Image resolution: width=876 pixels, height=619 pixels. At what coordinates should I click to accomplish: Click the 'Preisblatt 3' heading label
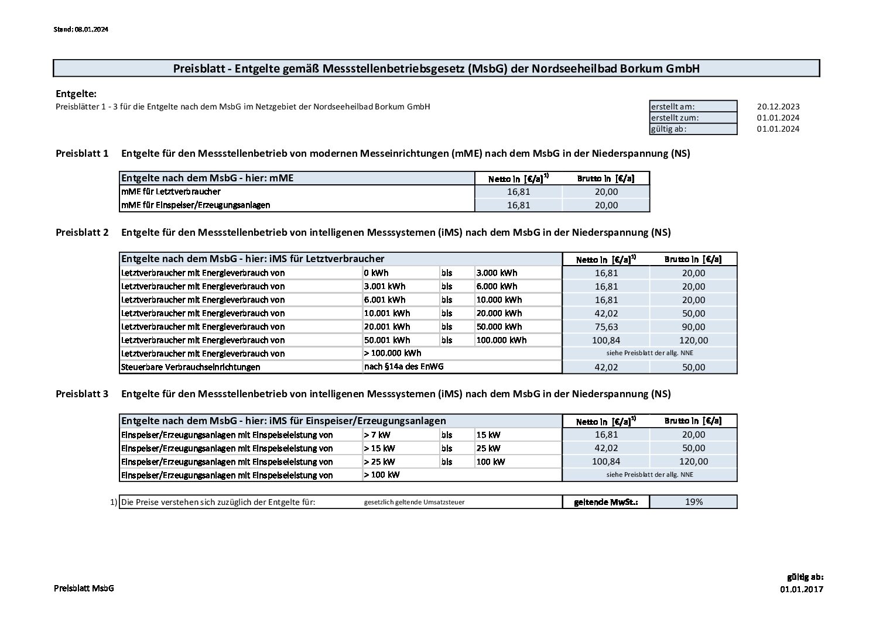(82, 394)
